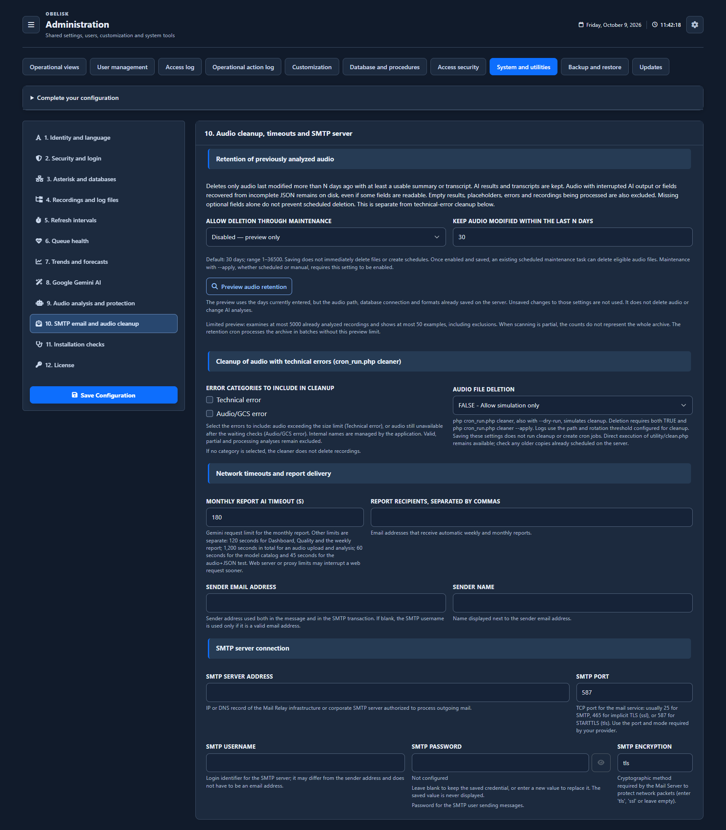The height and width of the screenshot is (830, 726).
Task: Go to the Backup and restore tab
Action: (595, 67)
